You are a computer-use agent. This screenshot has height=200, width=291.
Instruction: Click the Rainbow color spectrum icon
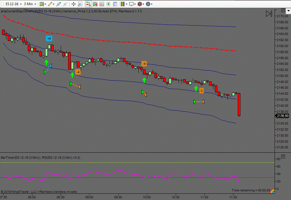(x=122, y=4)
